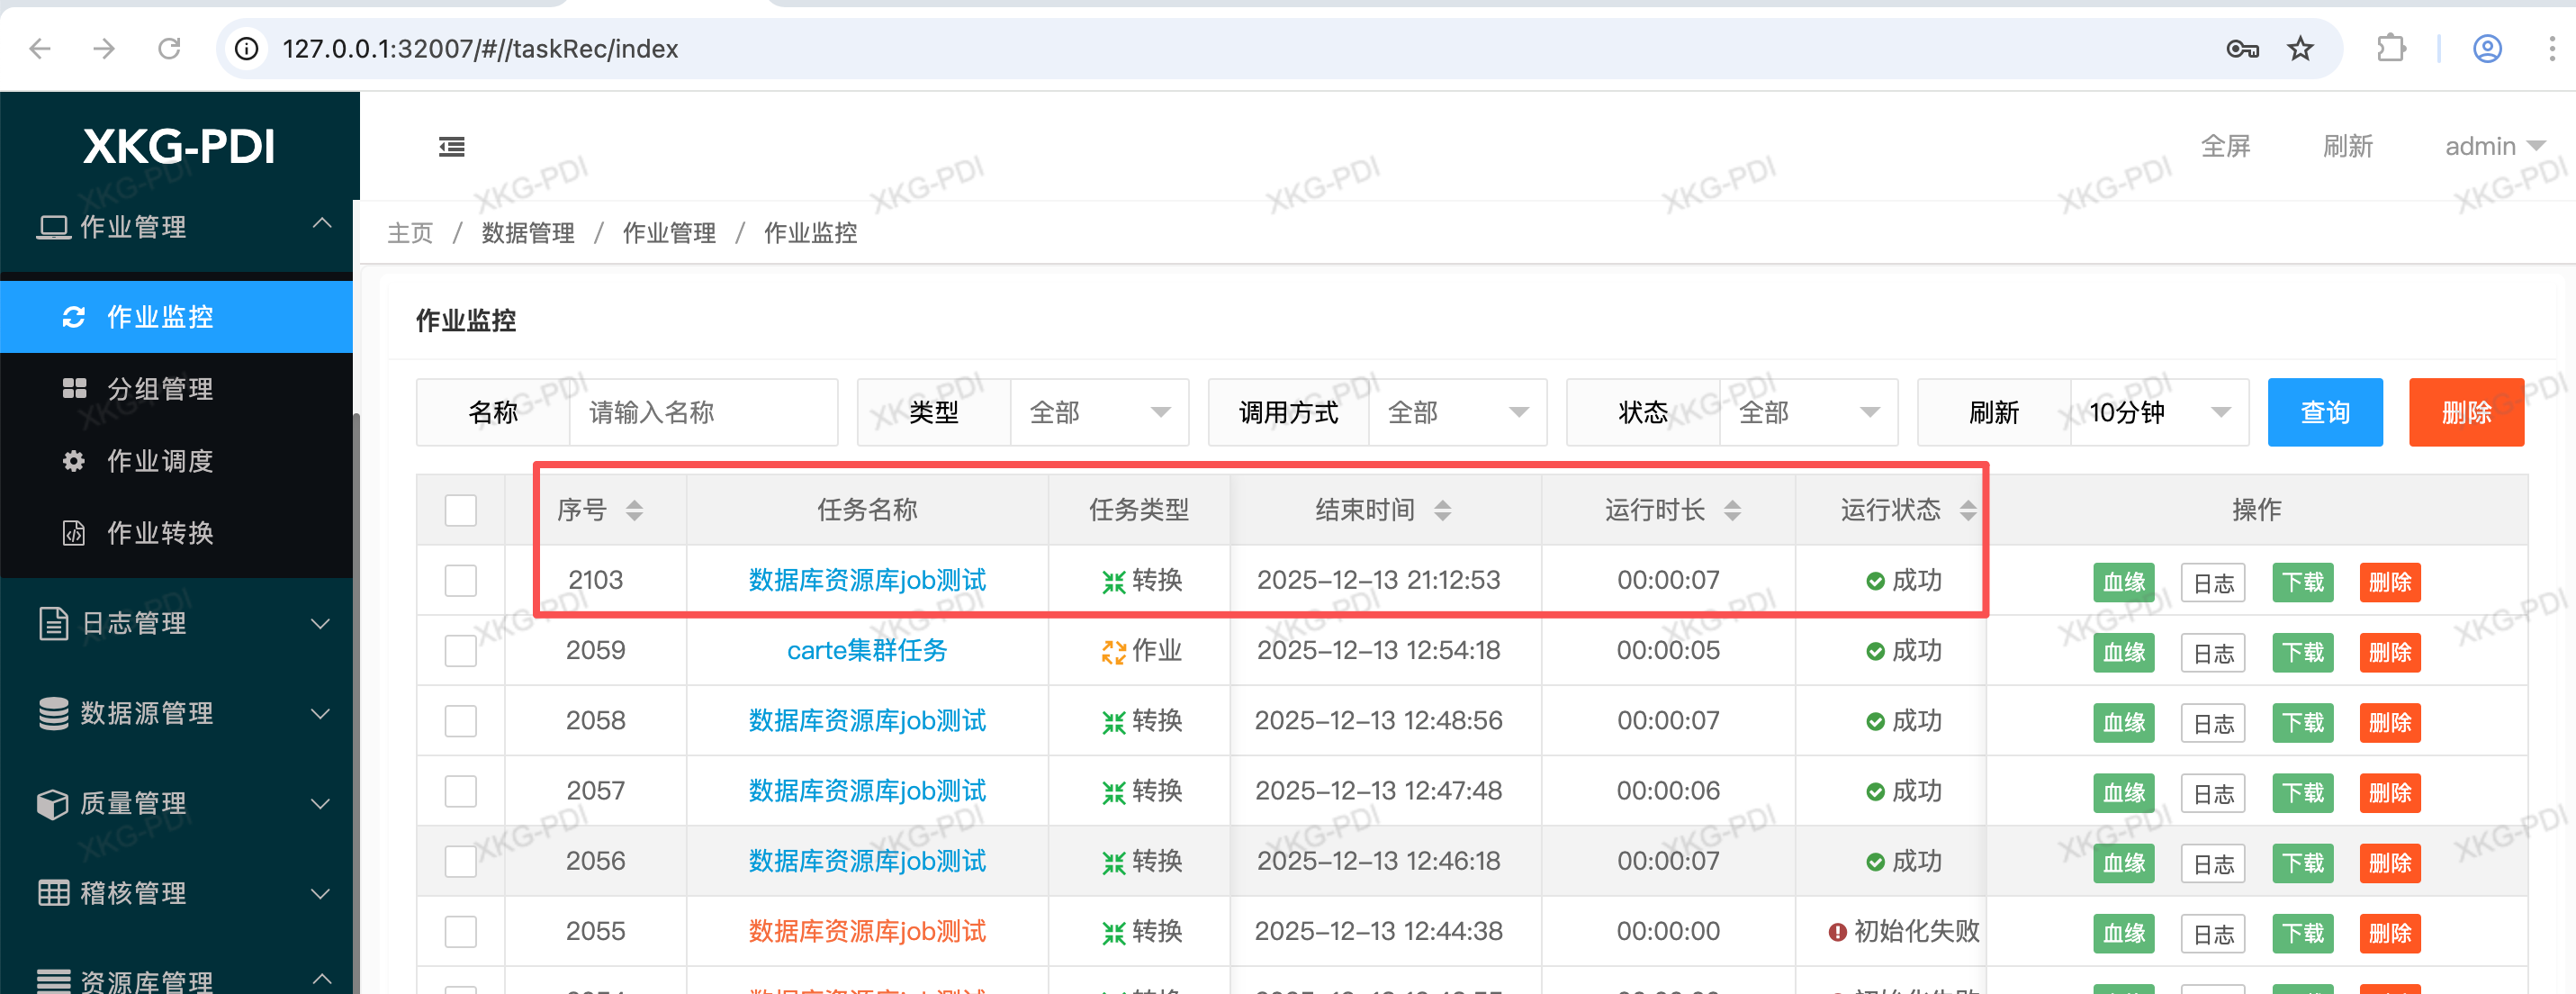The image size is (2576, 994).
Task: Open the 刷新 interval 10分钟 dropdown
Action: pyautogui.click(x=2158, y=412)
